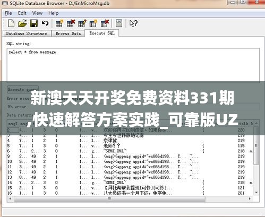
Task: Click the Create Table icon
Action: [x=59, y=23]
